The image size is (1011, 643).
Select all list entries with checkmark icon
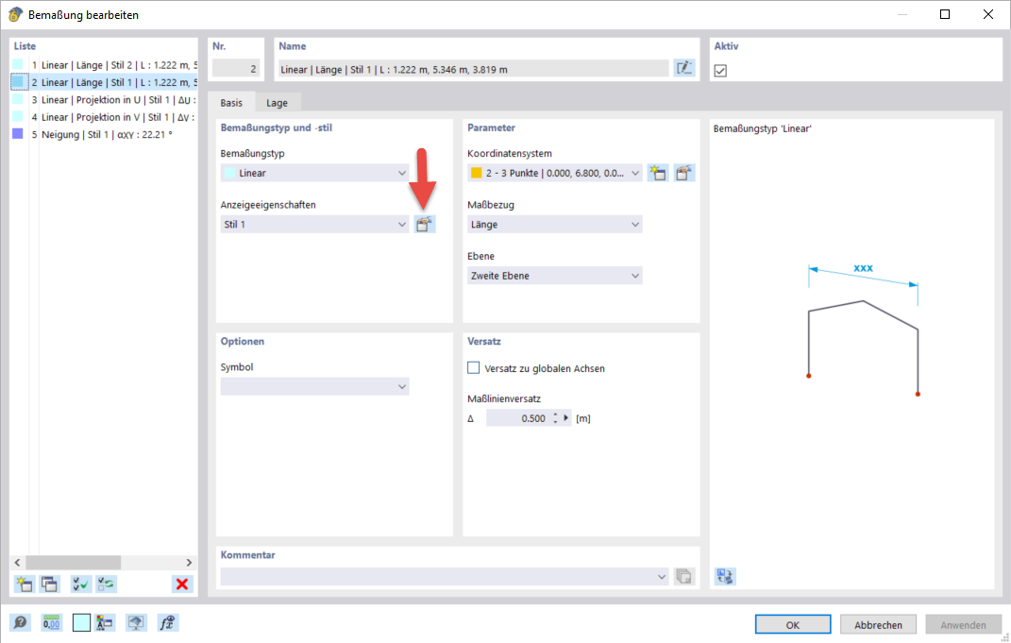[x=81, y=584]
